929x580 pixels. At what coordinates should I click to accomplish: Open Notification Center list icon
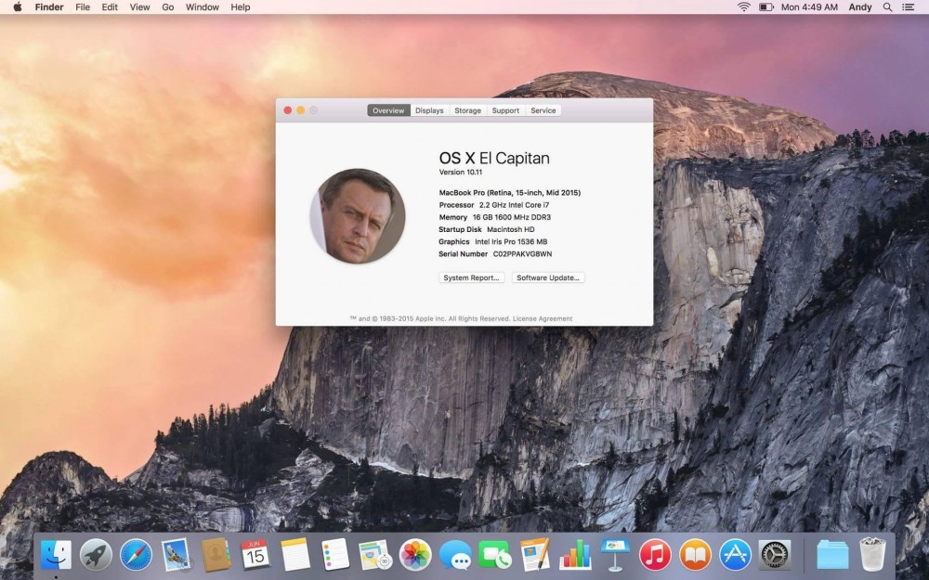pyautogui.click(x=908, y=7)
